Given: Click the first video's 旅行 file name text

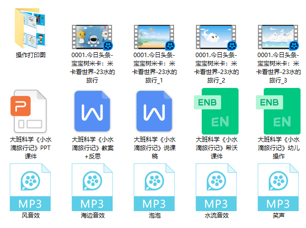Looking at the screenshot, I should (92, 68).
